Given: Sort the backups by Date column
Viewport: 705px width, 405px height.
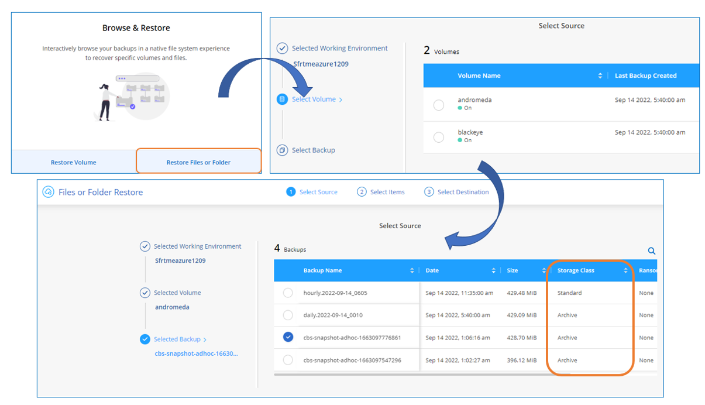Looking at the screenshot, I should click(x=493, y=271).
